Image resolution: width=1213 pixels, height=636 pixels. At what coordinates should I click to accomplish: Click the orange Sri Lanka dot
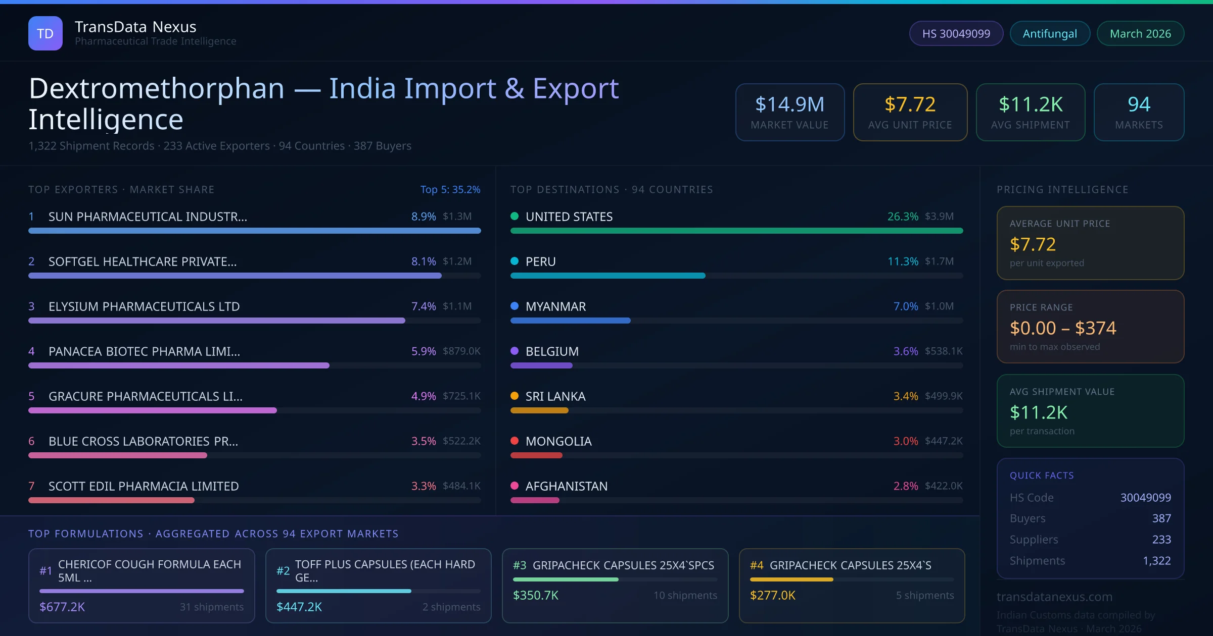(x=515, y=396)
